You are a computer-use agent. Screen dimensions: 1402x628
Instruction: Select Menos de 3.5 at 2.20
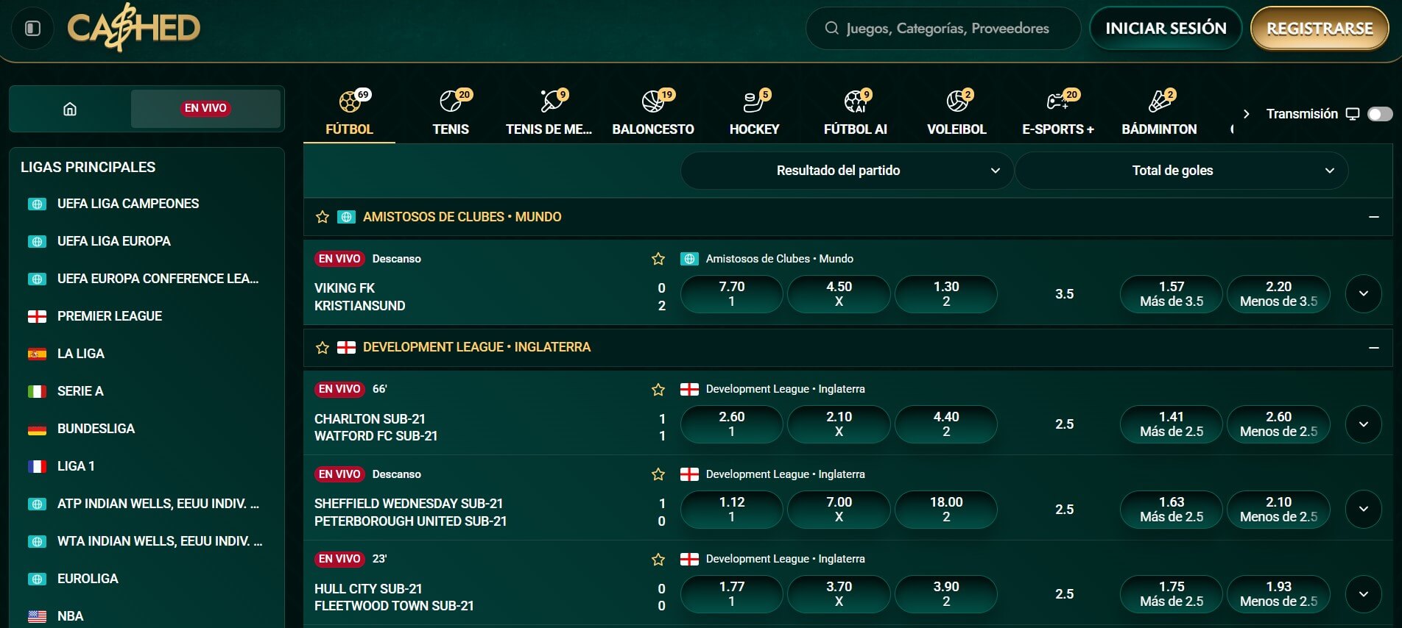tap(1278, 293)
